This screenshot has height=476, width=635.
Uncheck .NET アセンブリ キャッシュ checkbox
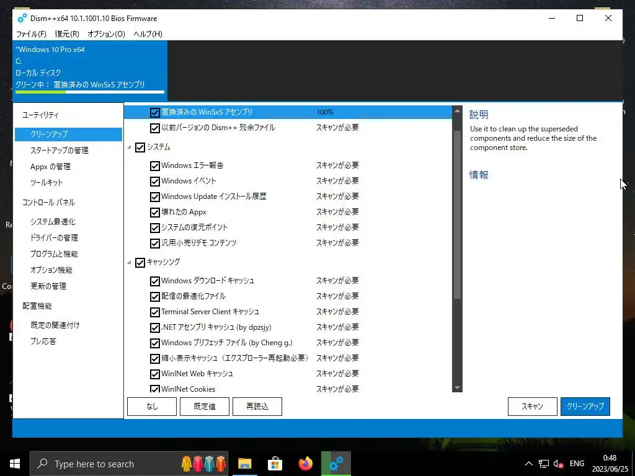154,328
